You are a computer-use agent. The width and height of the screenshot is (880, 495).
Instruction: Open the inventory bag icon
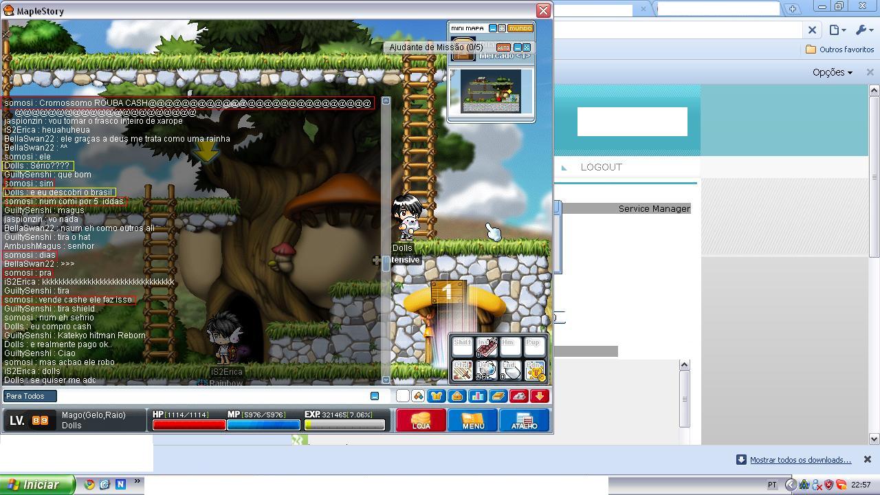(457, 396)
